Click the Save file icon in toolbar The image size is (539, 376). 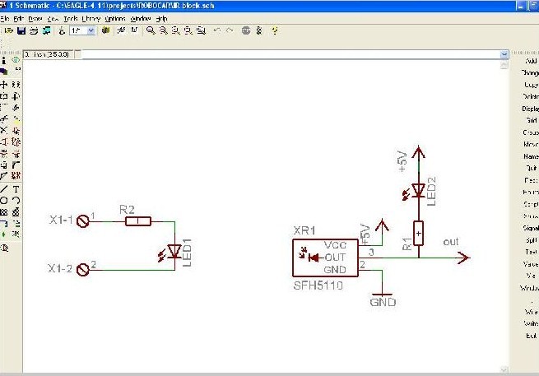click(21, 30)
